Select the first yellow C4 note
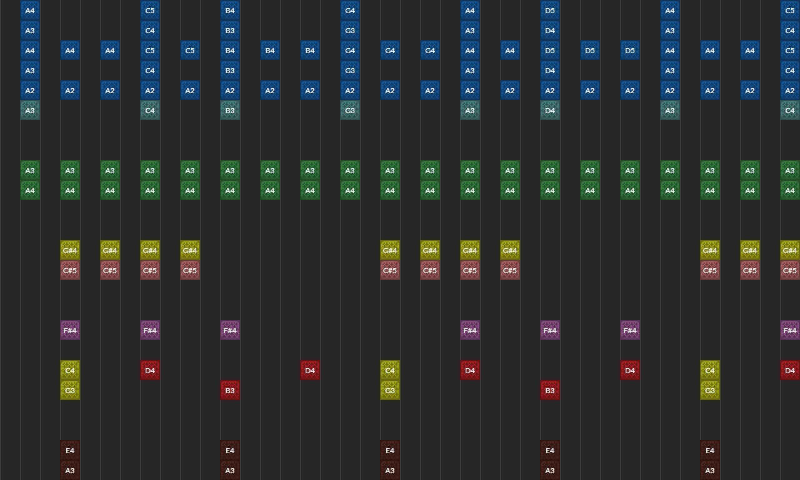The height and width of the screenshot is (480, 800). point(70,371)
